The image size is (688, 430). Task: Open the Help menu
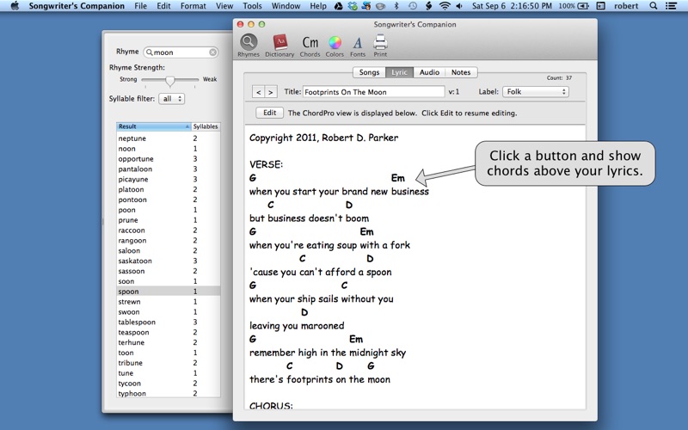pyautogui.click(x=318, y=6)
